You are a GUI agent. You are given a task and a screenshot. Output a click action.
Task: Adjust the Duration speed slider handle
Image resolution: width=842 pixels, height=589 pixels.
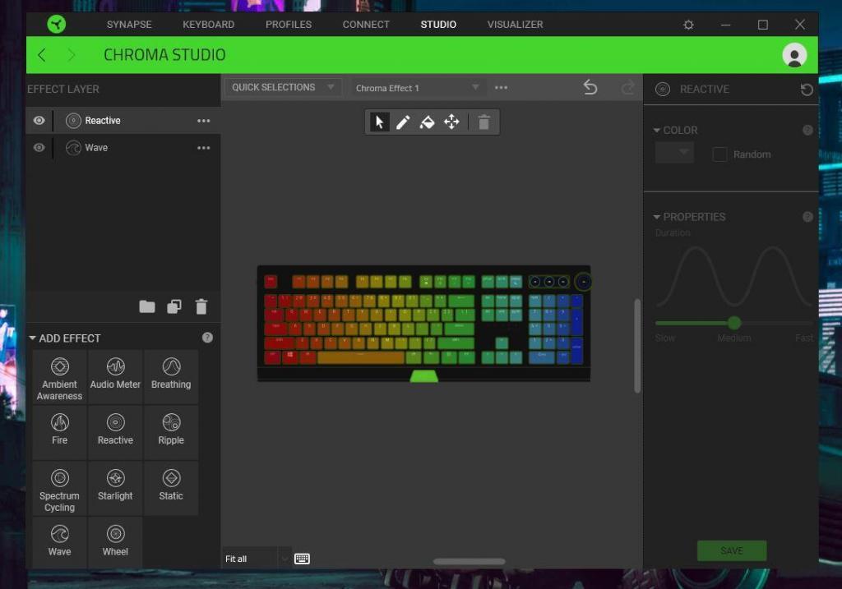(734, 323)
